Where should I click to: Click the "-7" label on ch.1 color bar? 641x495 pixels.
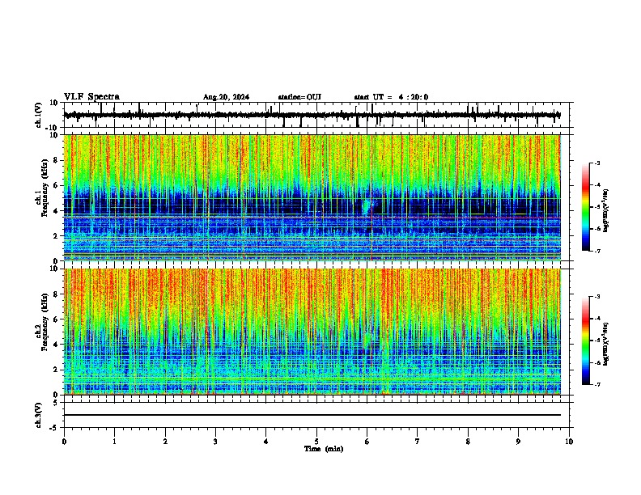pos(596,251)
